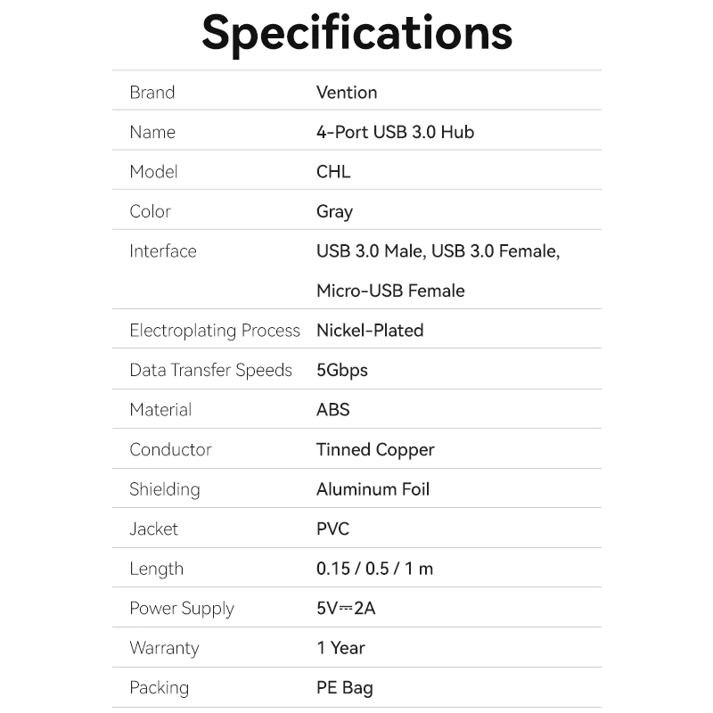Click the Specifications heading
The height and width of the screenshot is (713, 713).
[356, 32]
